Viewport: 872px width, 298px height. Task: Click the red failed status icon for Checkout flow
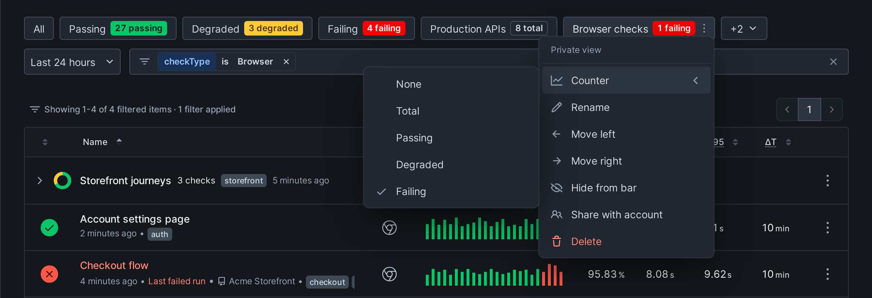[x=49, y=274]
